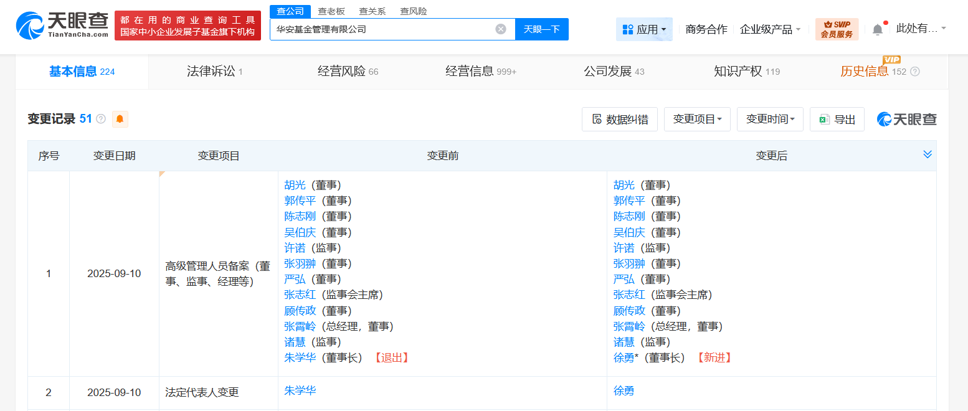
Task: Select the 查老板 search category
Action: coord(331,11)
